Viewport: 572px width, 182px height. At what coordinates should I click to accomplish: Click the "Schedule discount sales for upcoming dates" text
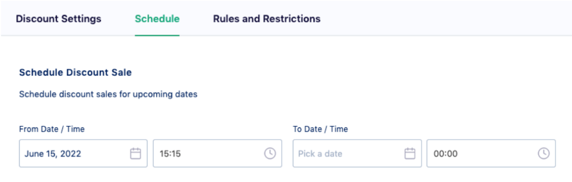108,95
